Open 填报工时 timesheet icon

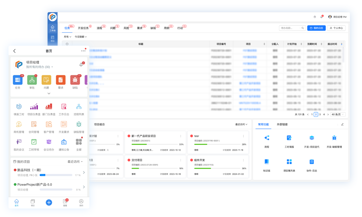[19, 107]
